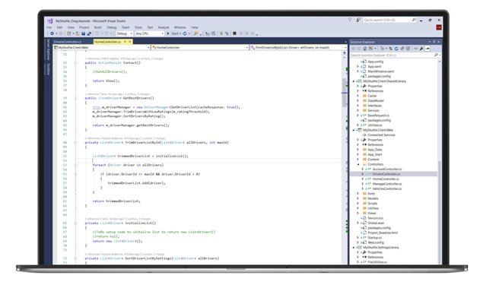Viewport: 483px width, 285px height.
Task: Click Collapse All icon in Solution Explorer
Action: pos(402,49)
